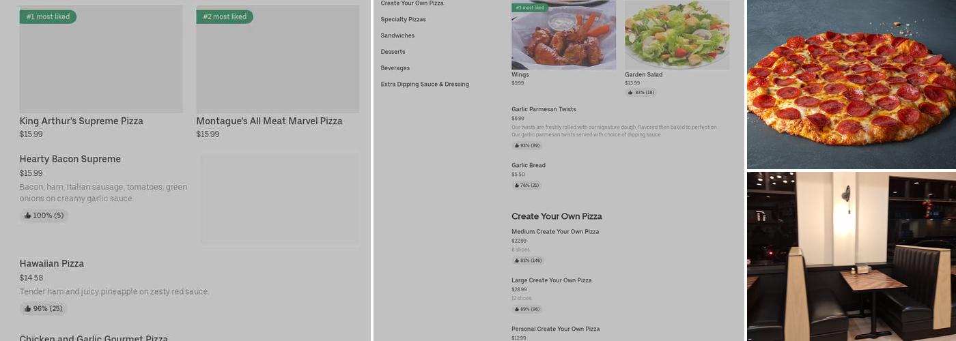Image resolution: width=956 pixels, height=341 pixels.
Task: Open the Sandwiches menu category
Action: coord(397,35)
